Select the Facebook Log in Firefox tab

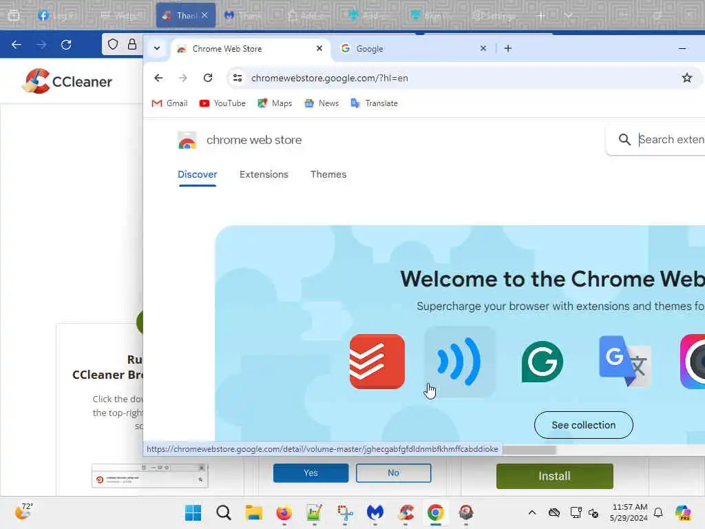(x=59, y=16)
